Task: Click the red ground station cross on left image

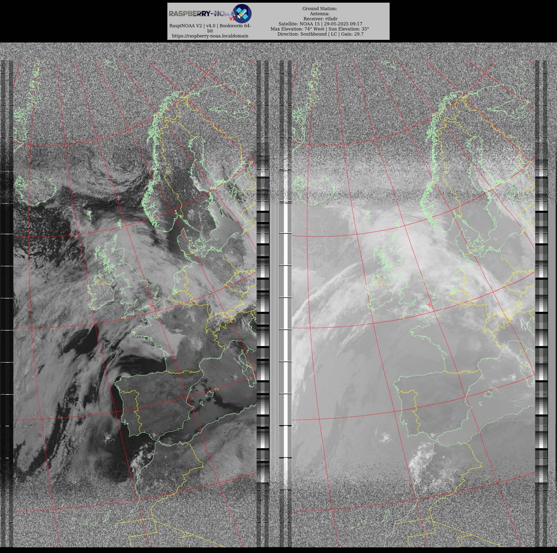Action: (151, 305)
